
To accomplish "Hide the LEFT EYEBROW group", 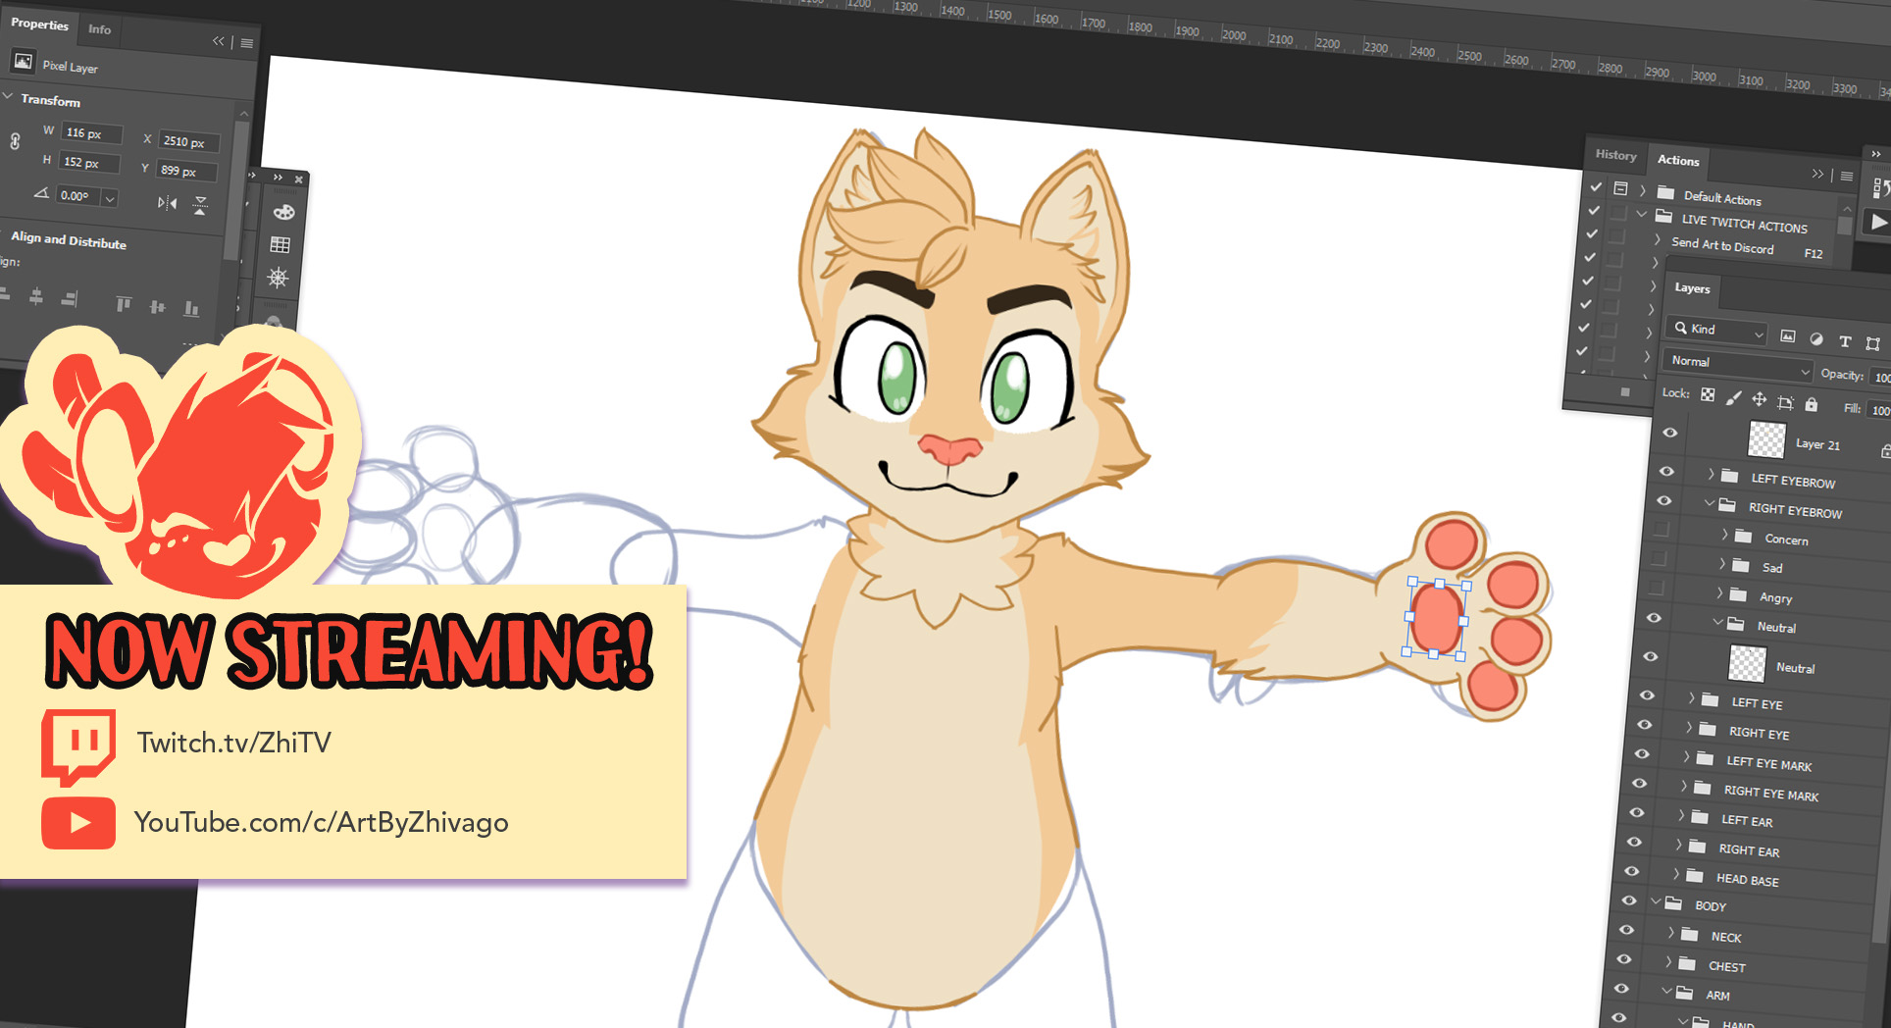I will point(1666,472).
